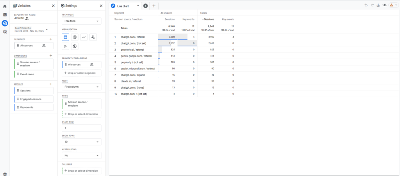Viewport: 400px width, 176px height.
Task: Select the geo map visualization
Action: click(75, 46)
